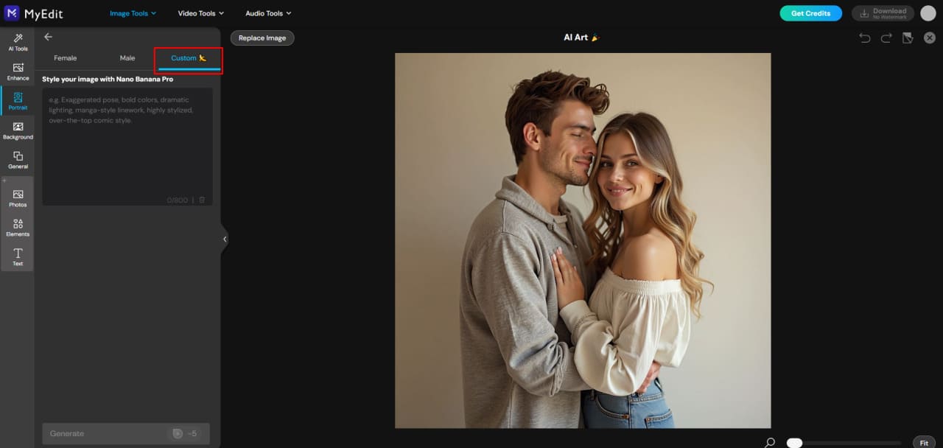Open the Background tools panel
This screenshot has width=943, height=448.
(x=18, y=130)
